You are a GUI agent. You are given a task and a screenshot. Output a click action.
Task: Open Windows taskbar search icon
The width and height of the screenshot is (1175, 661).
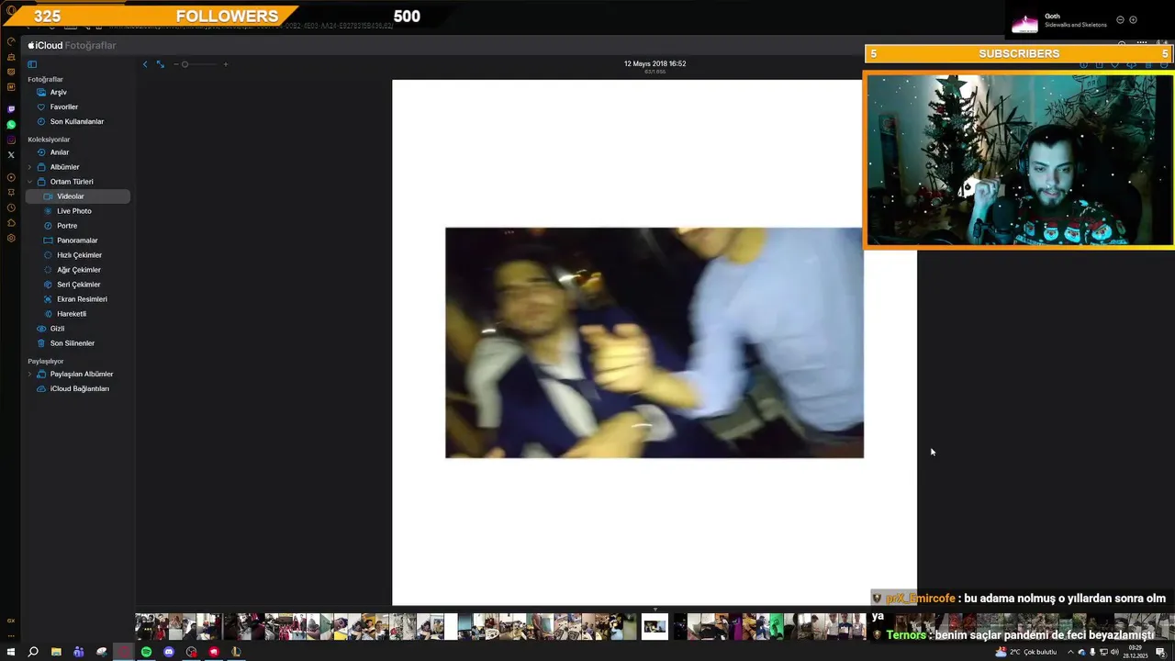[x=33, y=652]
